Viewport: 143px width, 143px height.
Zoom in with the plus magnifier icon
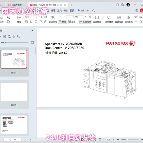46,17
